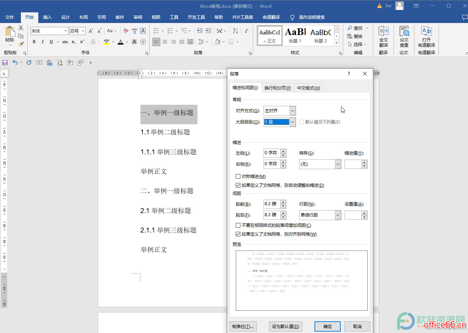
Task: Select the 标题 1 style
Action: pos(295,35)
